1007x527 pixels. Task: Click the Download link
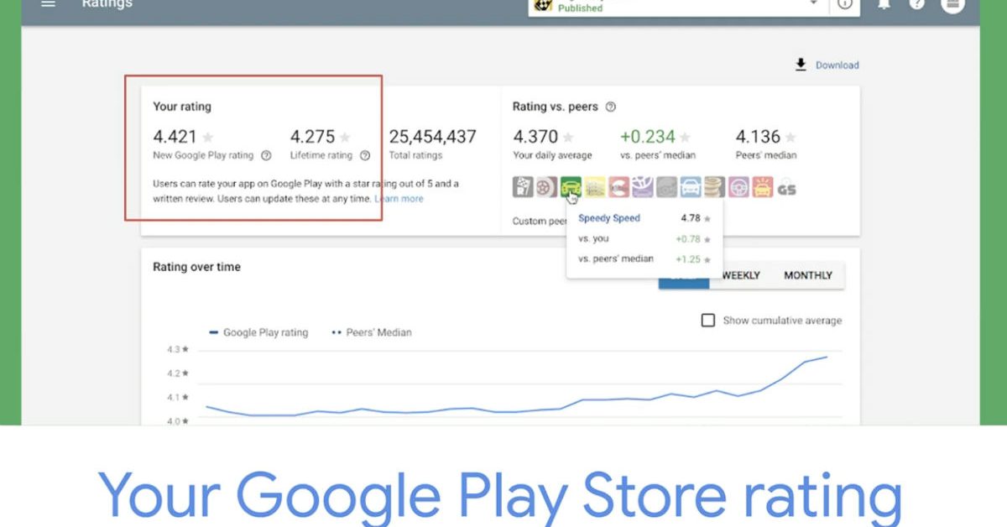click(x=837, y=65)
